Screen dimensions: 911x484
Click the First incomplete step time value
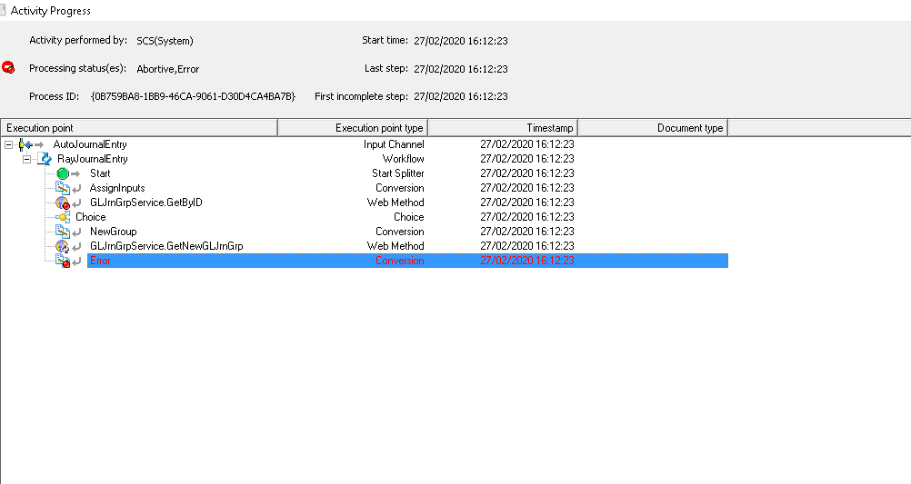(x=461, y=96)
